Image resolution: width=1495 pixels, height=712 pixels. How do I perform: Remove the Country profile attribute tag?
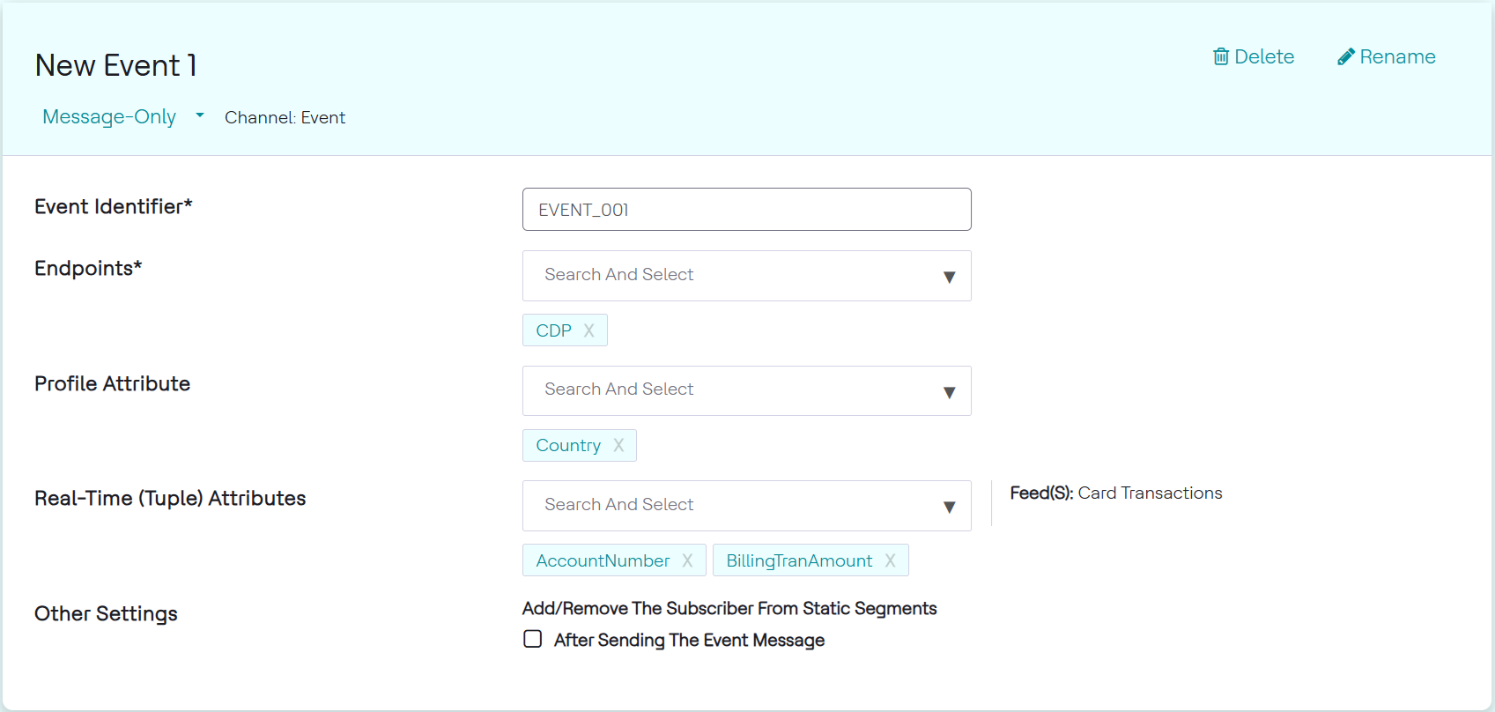[618, 445]
